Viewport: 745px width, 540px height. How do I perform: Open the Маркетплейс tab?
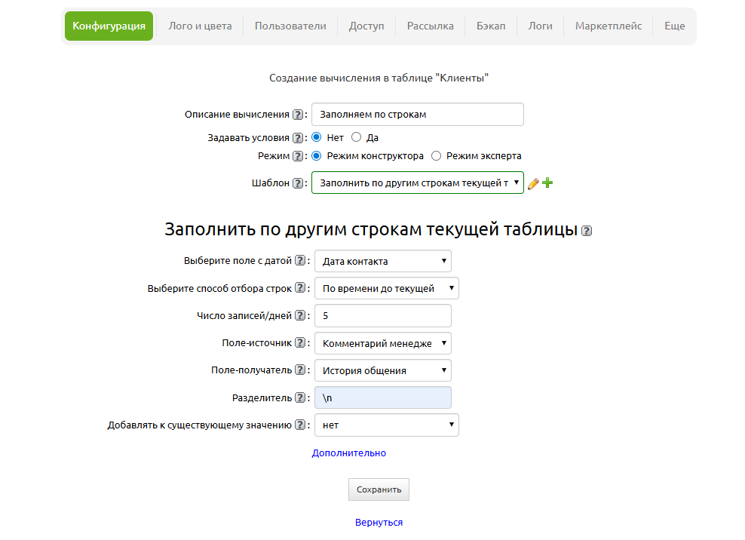609,26
